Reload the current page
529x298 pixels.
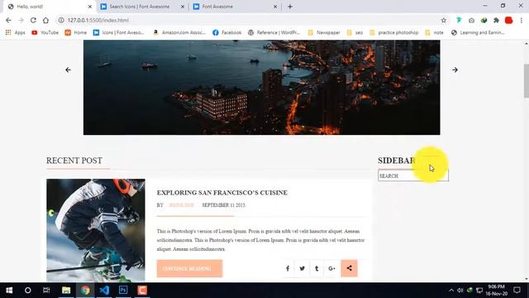(x=33, y=20)
